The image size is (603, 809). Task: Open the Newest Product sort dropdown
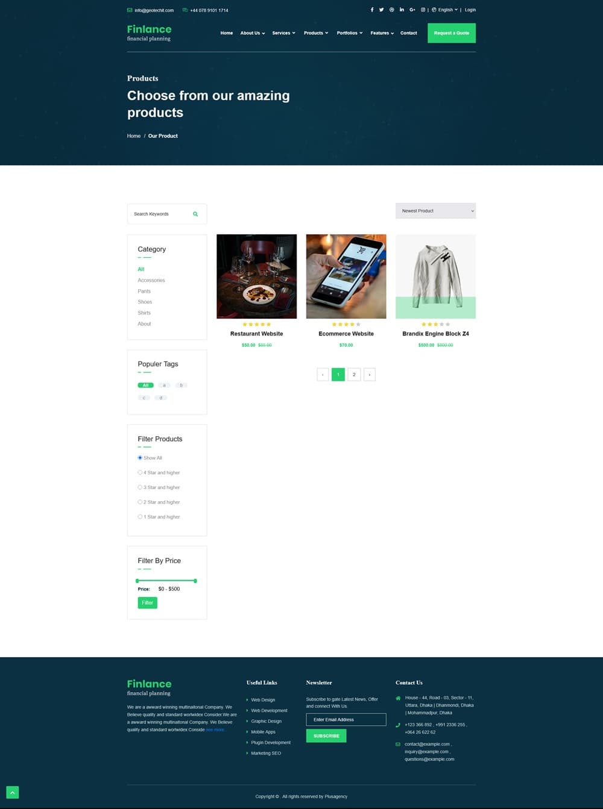click(x=435, y=211)
